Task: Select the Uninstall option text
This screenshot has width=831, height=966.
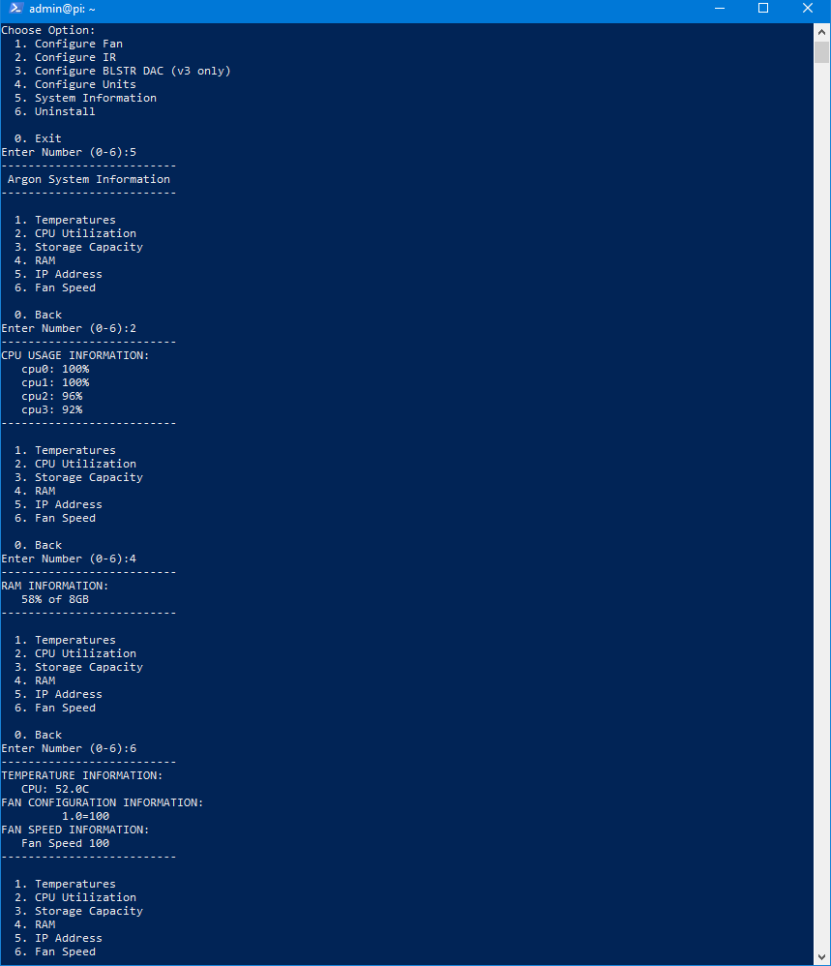Action: [65, 111]
